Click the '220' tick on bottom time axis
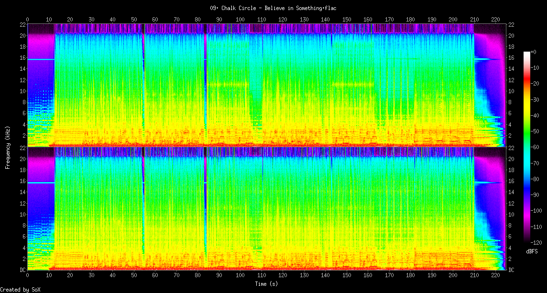Image resolution: width=547 pixels, height=293 pixels. tap(495, 275)
